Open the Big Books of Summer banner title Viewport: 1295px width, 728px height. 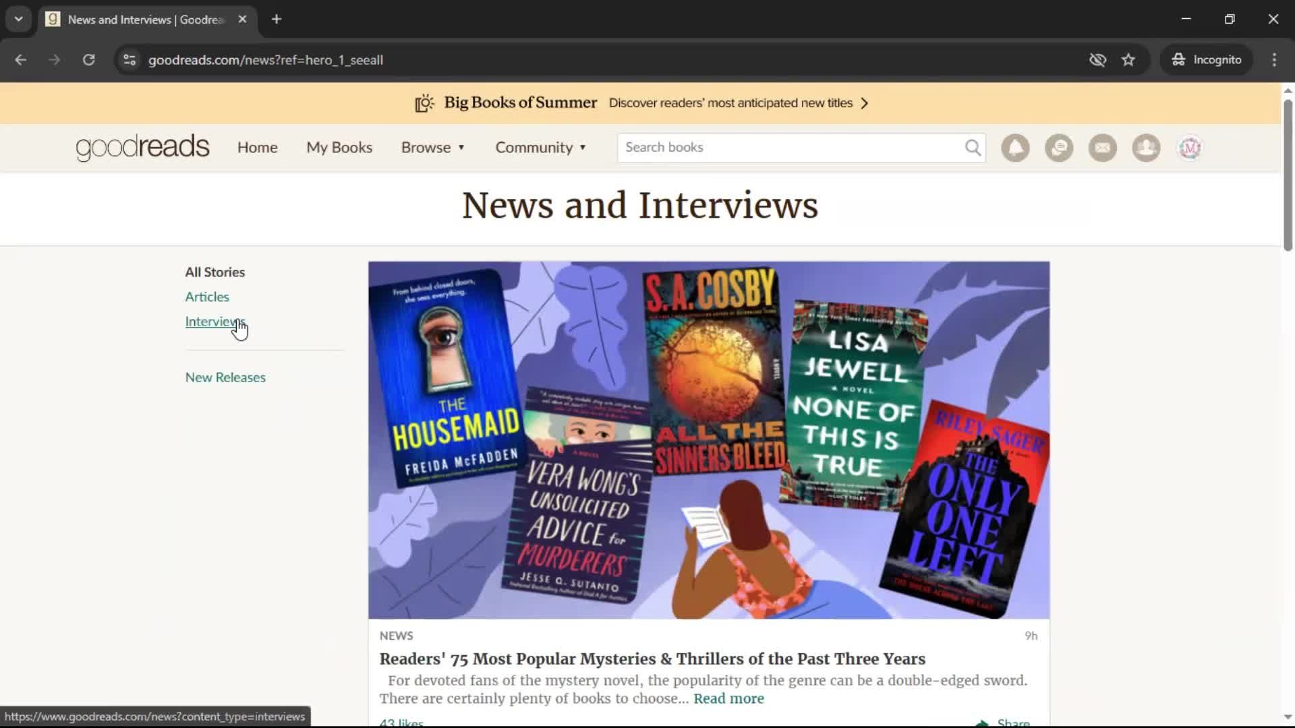coord(520,103)
